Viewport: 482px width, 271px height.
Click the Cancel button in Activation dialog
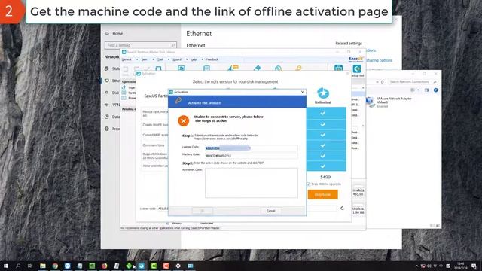(271, 211)
